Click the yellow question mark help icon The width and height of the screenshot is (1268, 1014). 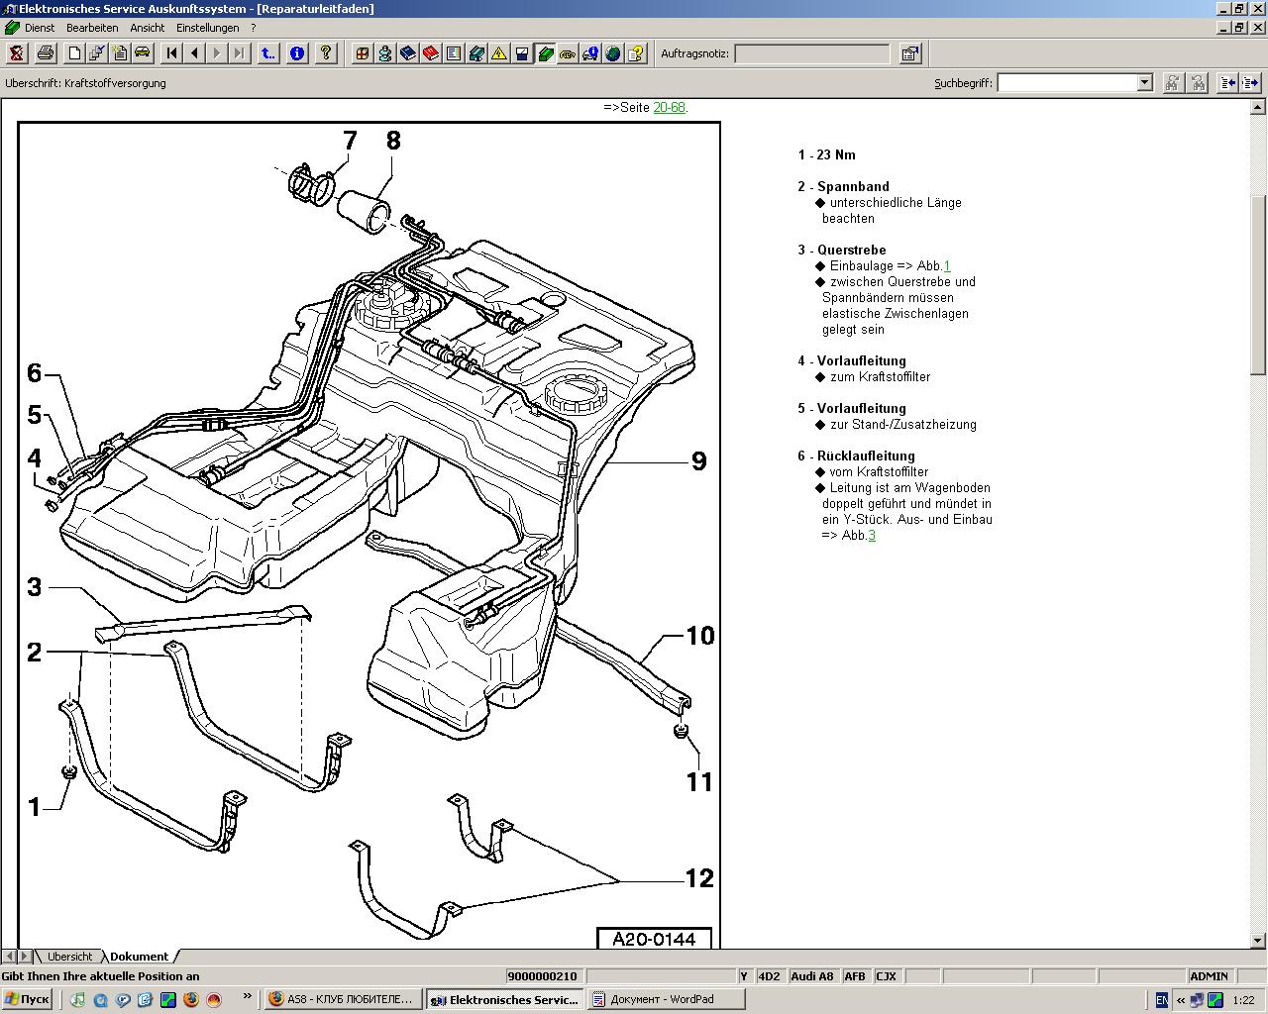[326, 53]
